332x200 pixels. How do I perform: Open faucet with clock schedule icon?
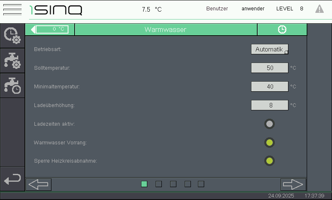[12, 85]
